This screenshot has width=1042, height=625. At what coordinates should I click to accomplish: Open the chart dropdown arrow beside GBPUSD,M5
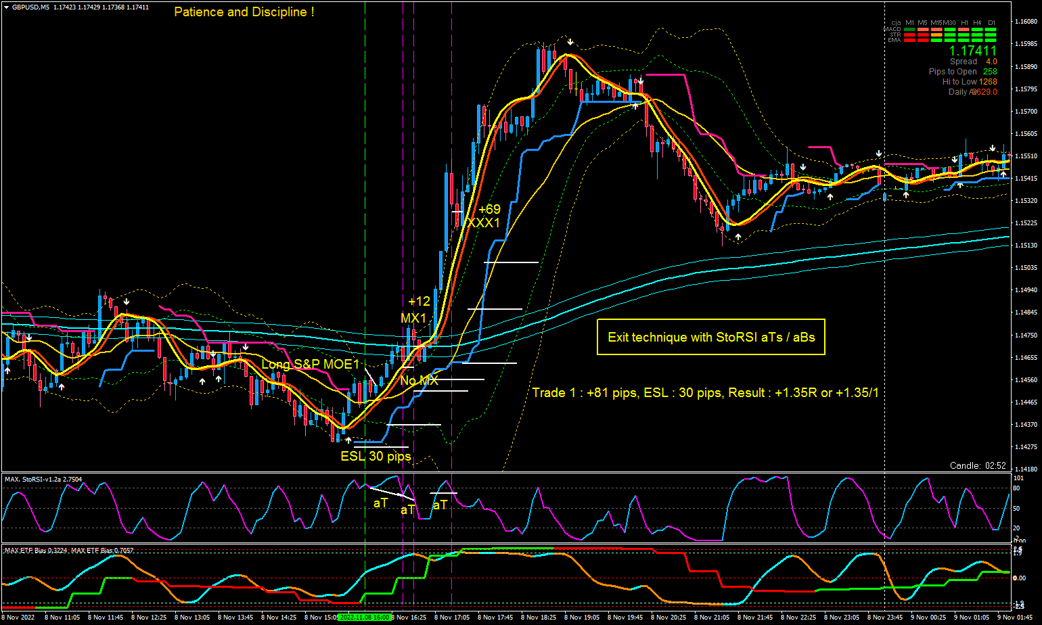pyautogui.click(x=6, y=7)
